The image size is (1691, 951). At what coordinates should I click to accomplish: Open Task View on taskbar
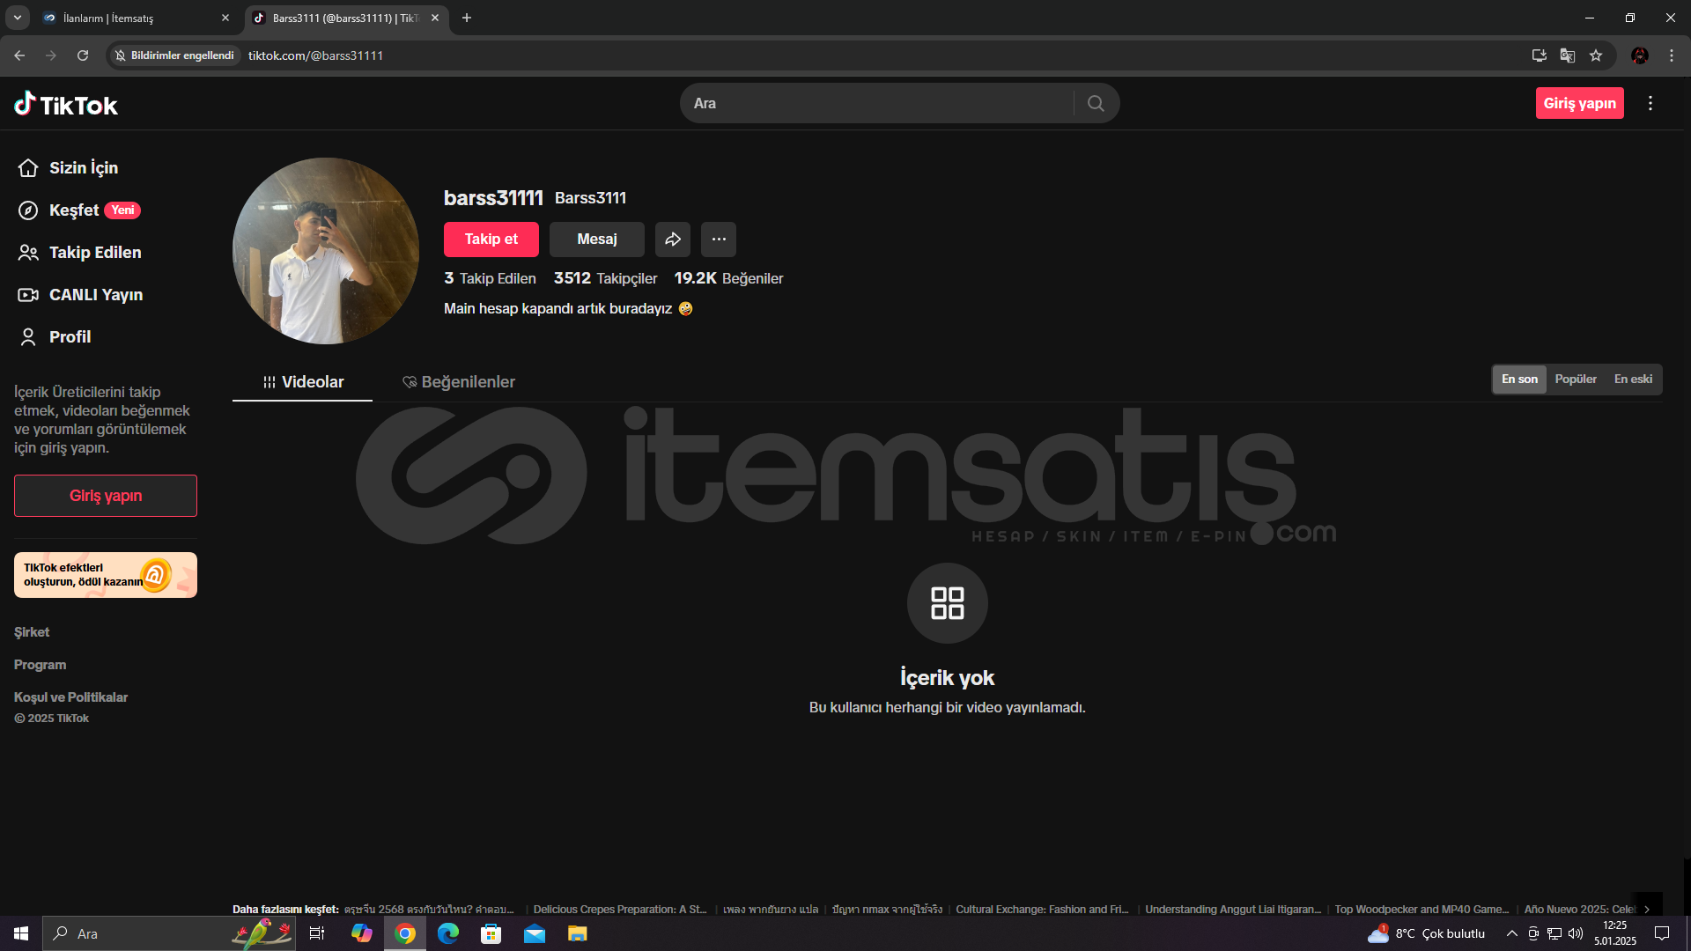tap(317, 933)
